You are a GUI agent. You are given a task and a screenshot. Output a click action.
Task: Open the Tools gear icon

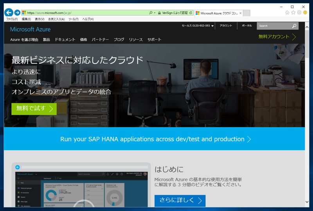(x=299, y=12)
